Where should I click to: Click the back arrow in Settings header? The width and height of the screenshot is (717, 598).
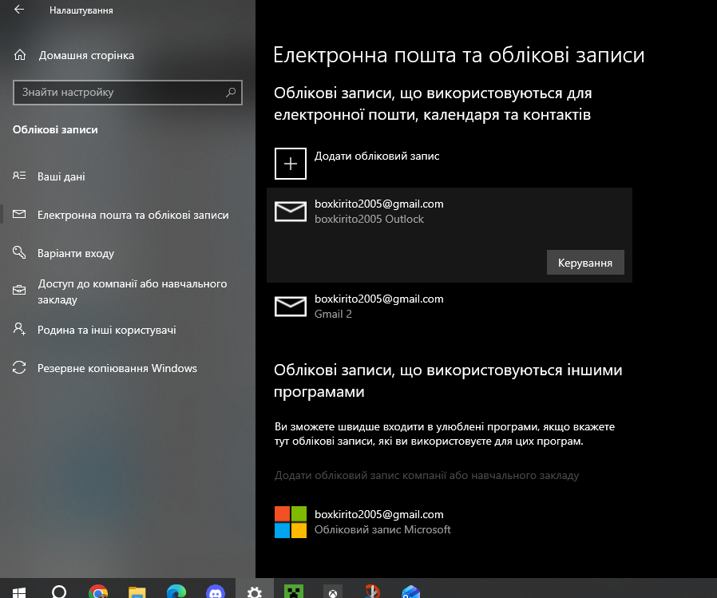click(x=18, y=10)
